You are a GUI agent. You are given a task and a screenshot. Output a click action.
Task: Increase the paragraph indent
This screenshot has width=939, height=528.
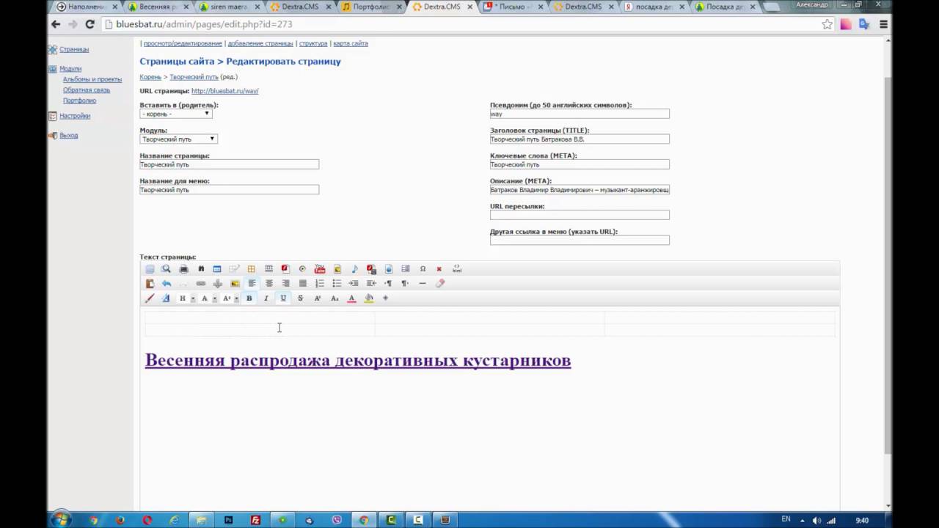[x=354, y=284]
